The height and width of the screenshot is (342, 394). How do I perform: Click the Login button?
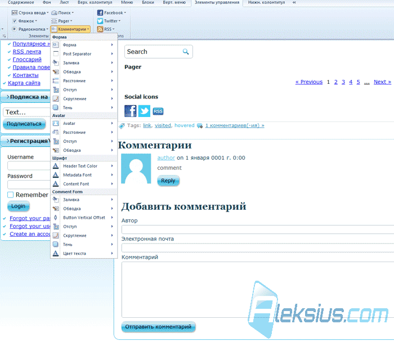click(19, 206)
